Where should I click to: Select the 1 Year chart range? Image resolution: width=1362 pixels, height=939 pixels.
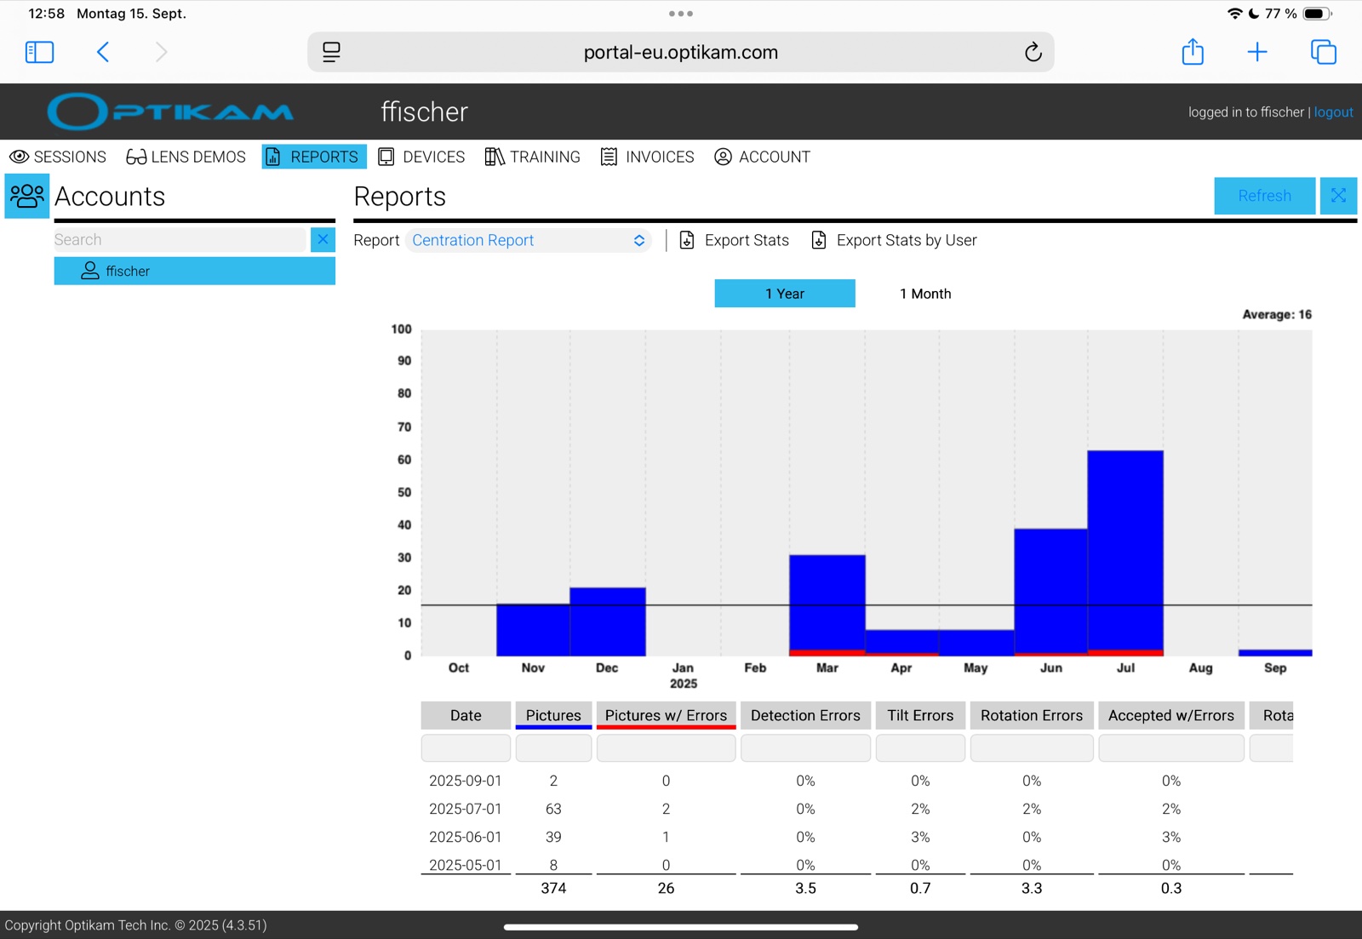pos(785,294)
